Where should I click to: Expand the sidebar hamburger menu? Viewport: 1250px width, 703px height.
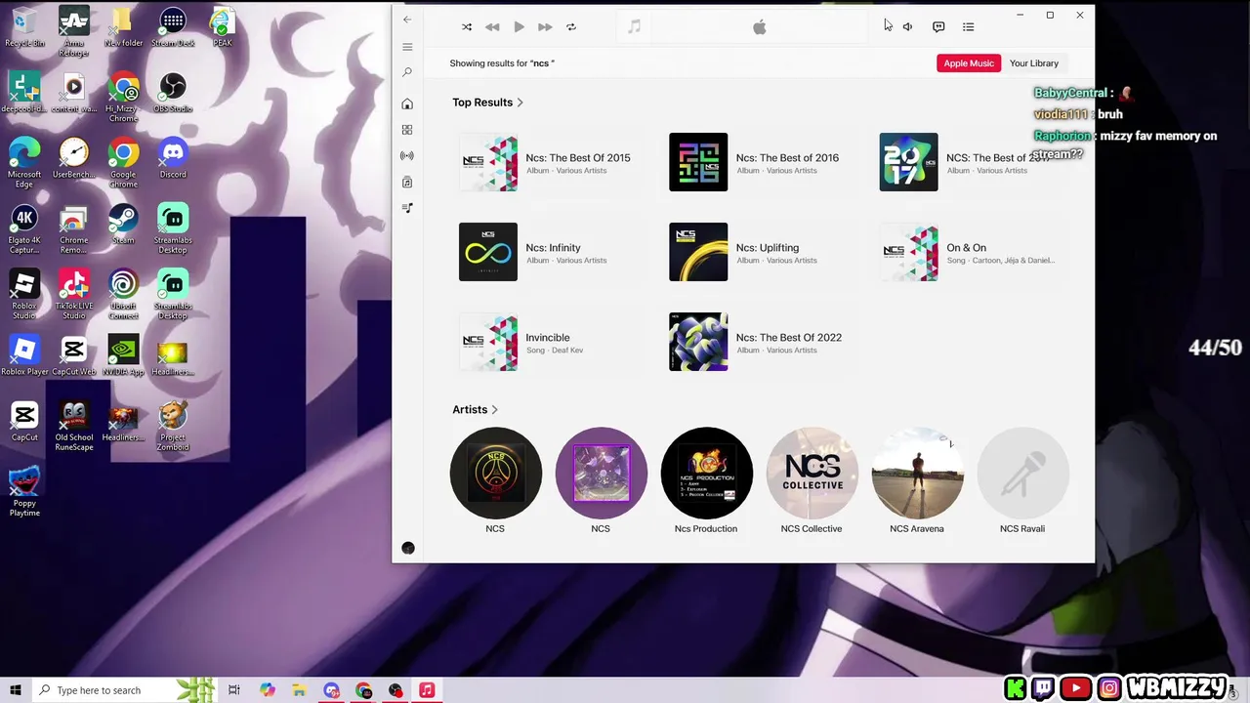(407, 47)
